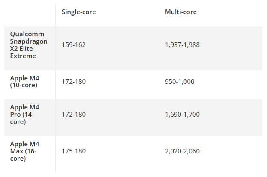Click the 950-1,000 multi-core score
Image resolution: width=267 pixels, height=177 pixels.
click(180, 81)
